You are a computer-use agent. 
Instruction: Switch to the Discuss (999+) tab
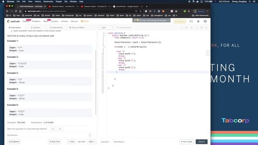[77, 27]
